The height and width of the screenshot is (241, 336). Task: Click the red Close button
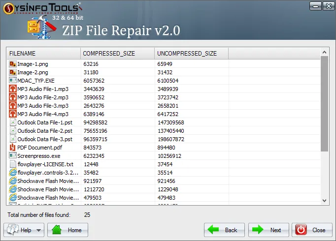pos(312,230)
